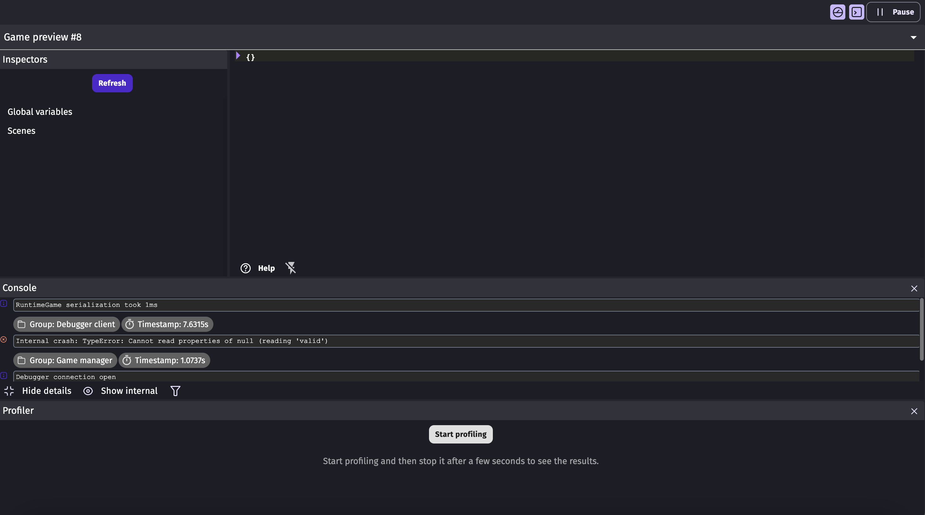Click the question mark help icon

[246, 268]
